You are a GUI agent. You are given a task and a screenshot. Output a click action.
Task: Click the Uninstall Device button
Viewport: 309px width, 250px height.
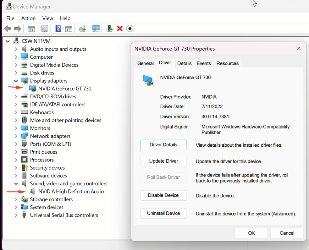pyautogui.click(x=163, y=213)
